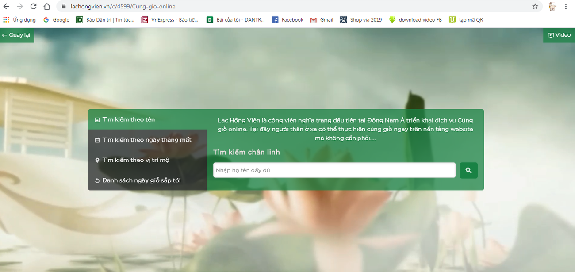Select Tìm kiếm theo tên tab
The image size is (575, 272).
[147, 119]
